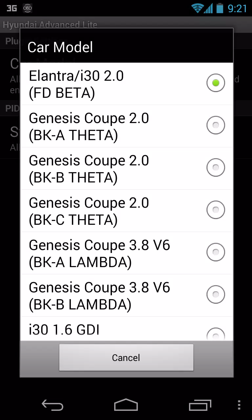The image size is (252, 420).
Task: Select Genesis Coupe 3.8 V6 (BK-A LAMBDA) radio
Action: pyautogui.click(x=216, y=252)
